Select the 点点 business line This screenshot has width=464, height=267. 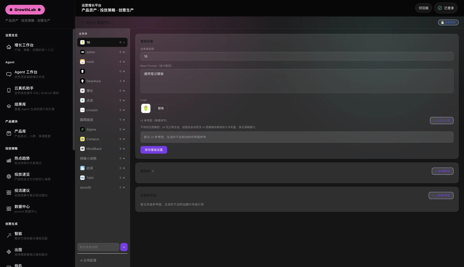click(x=102, y=101)
